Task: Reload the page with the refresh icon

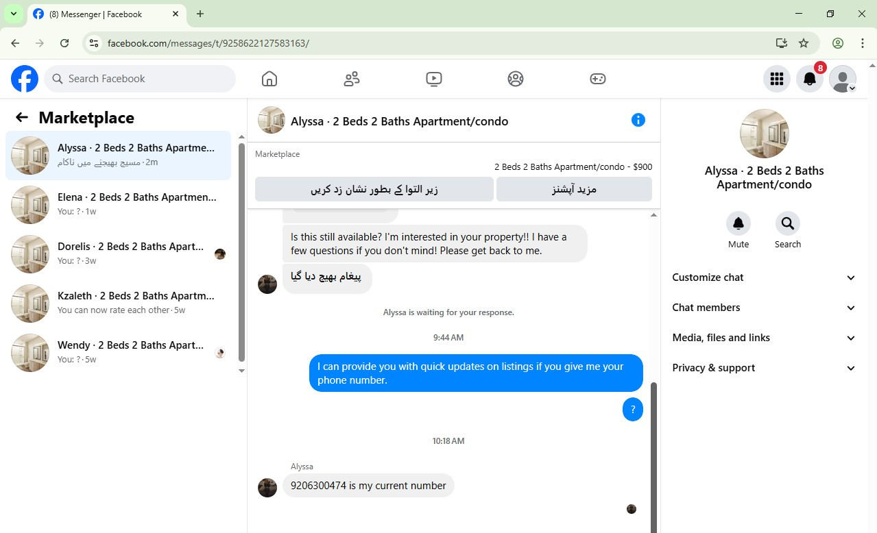Action: point(64,43)
